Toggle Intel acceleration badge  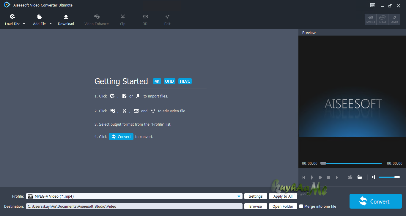(x=383, y=19)
